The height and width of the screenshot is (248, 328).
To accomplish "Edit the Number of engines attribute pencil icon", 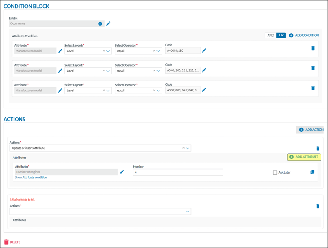I will click(122, 172).
